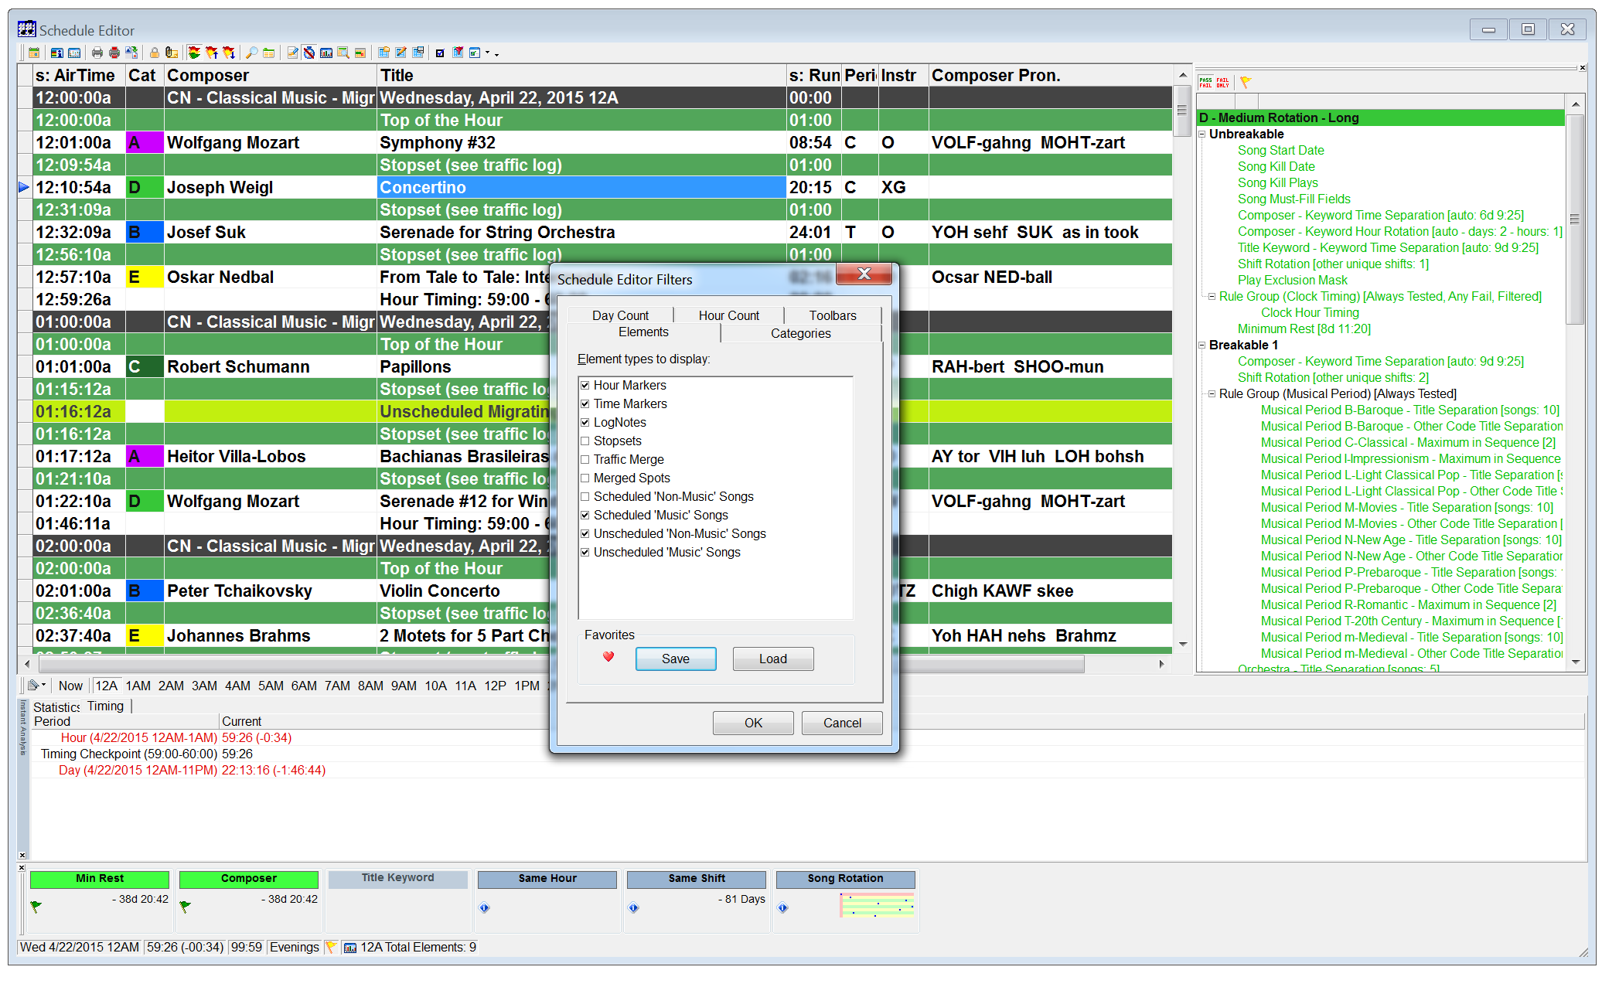The height and width of the screenshot is (994, 1619).
Task: Open the Hour Count tab
Action: point(728,315)
